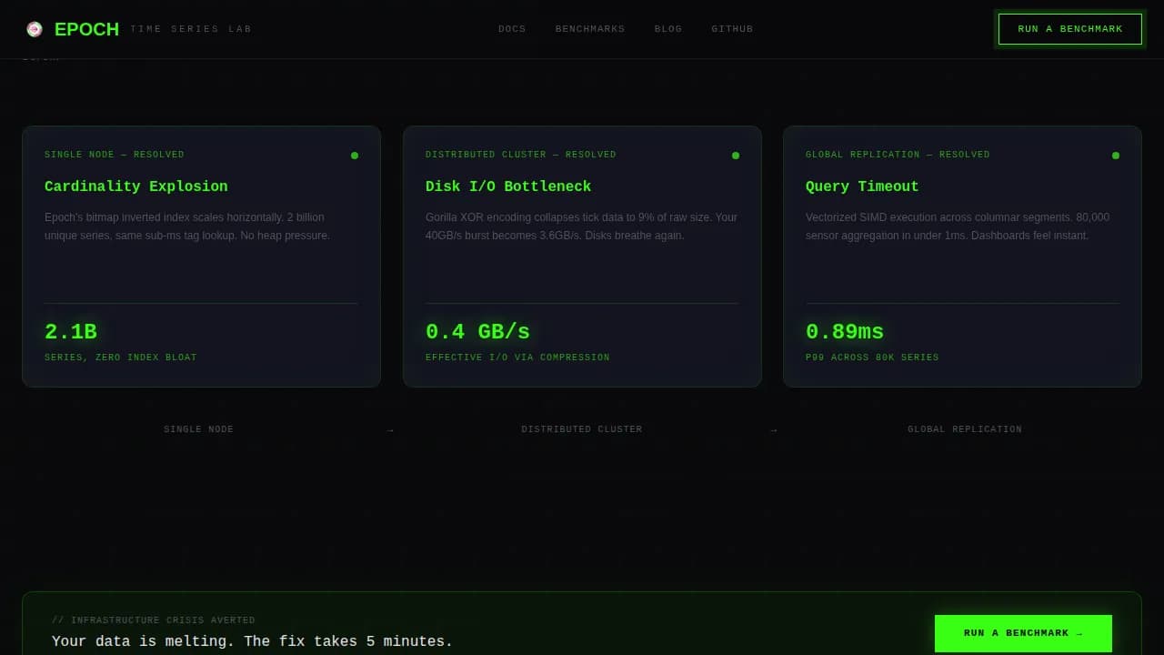Click the Time Series Lab tagline
The image size is (1164, 655).
[x=191, y=29]
